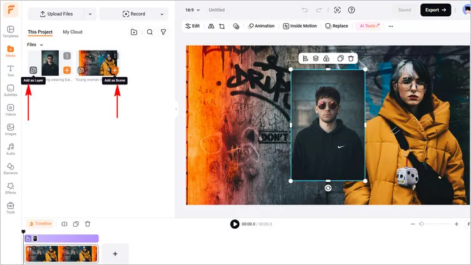Click the timeline zoom slider handle
Screen dimensions: 471x265
click(422, 224)
